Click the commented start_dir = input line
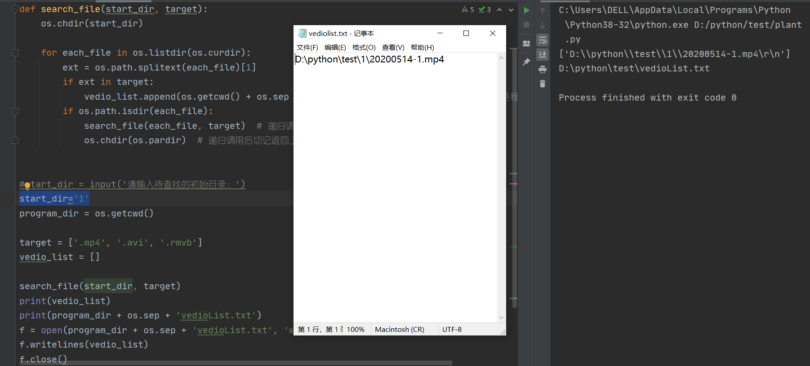810x366 pixels. pos(133,184)
